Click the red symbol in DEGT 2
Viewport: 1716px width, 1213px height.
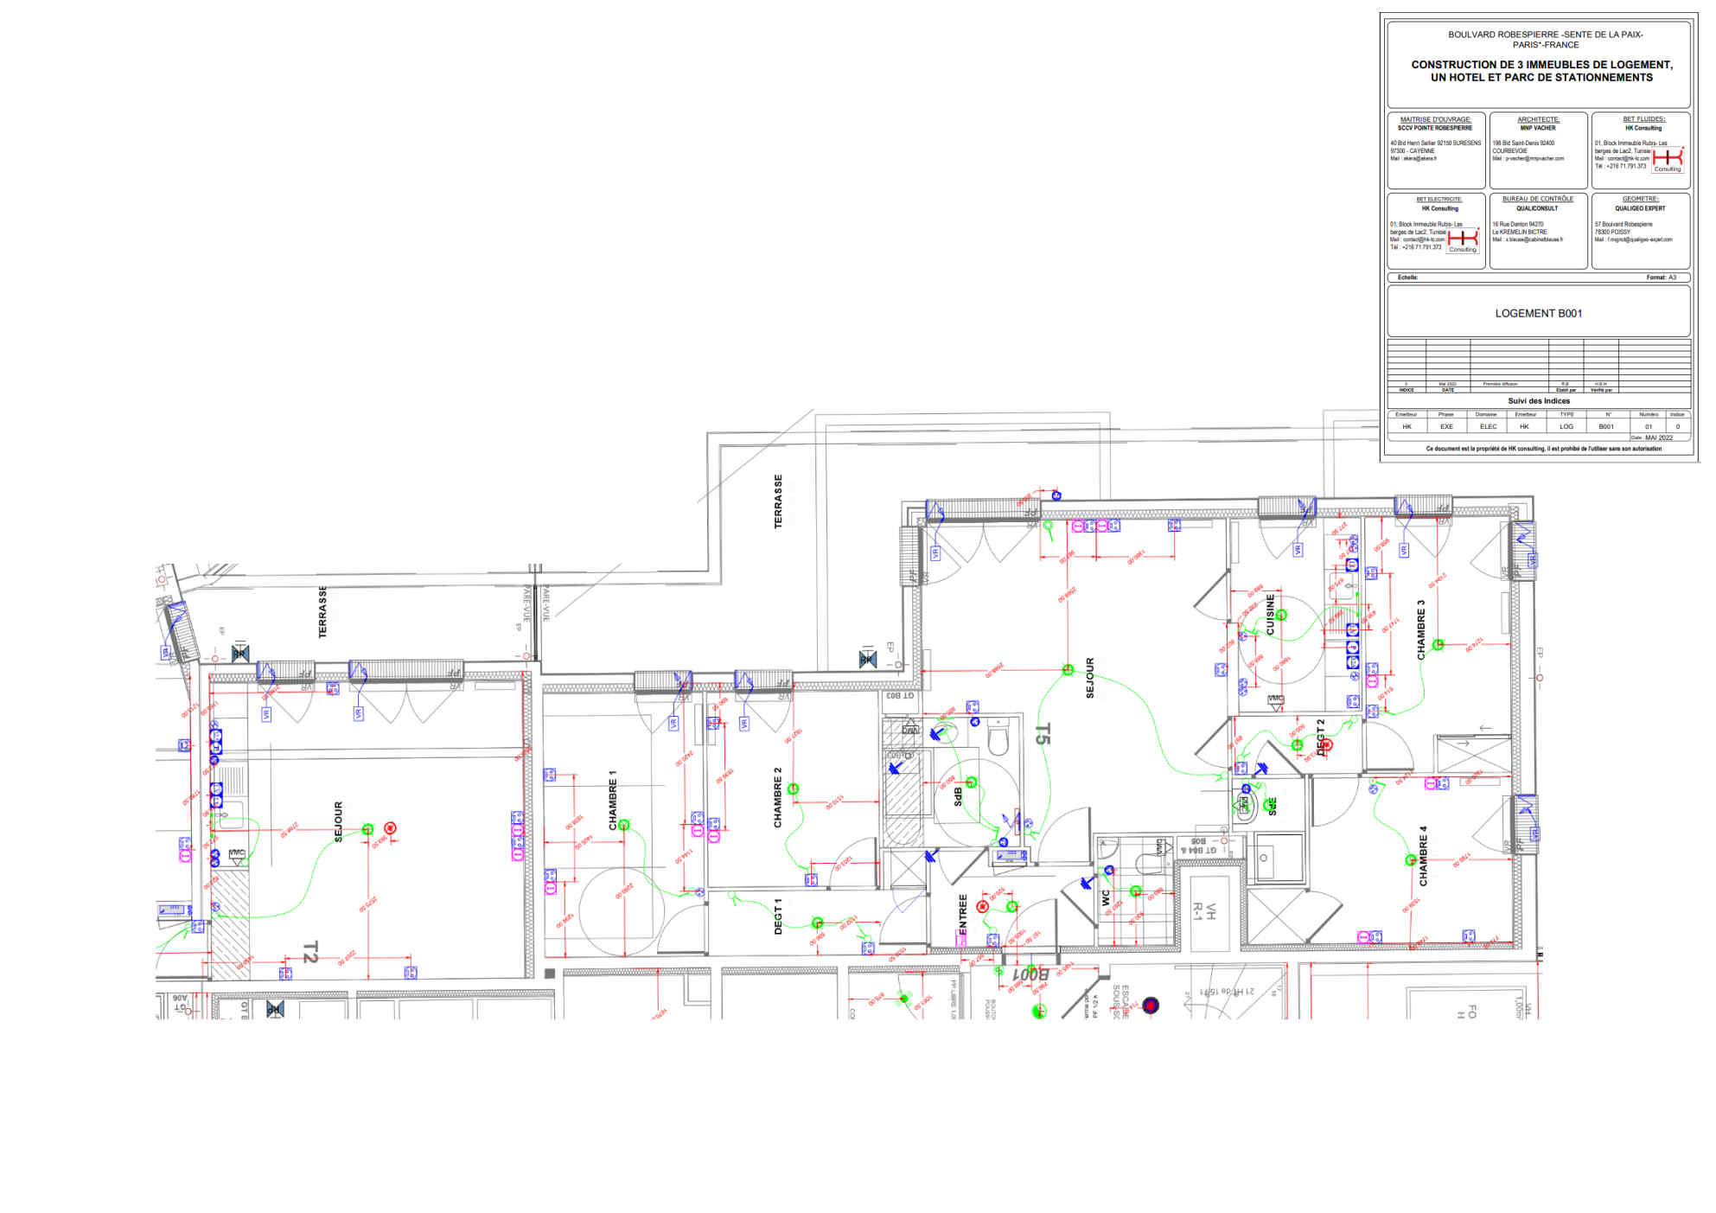1328,744
